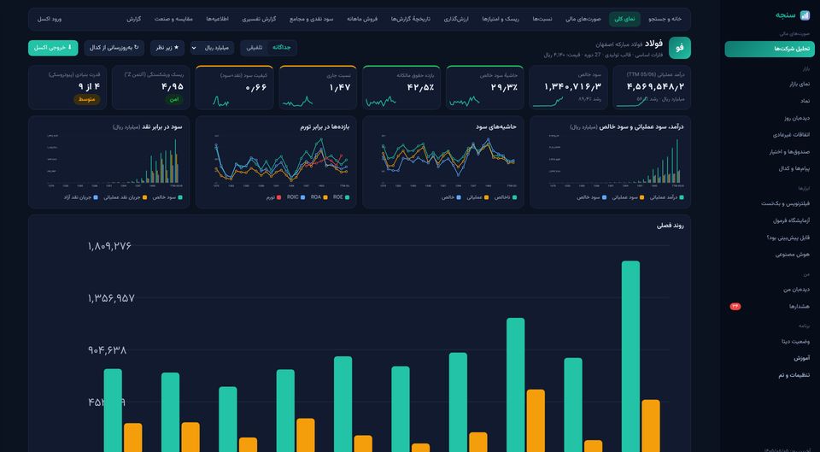Open فیلترنویس و بک‌تست in the sidebar

(770, 203)
